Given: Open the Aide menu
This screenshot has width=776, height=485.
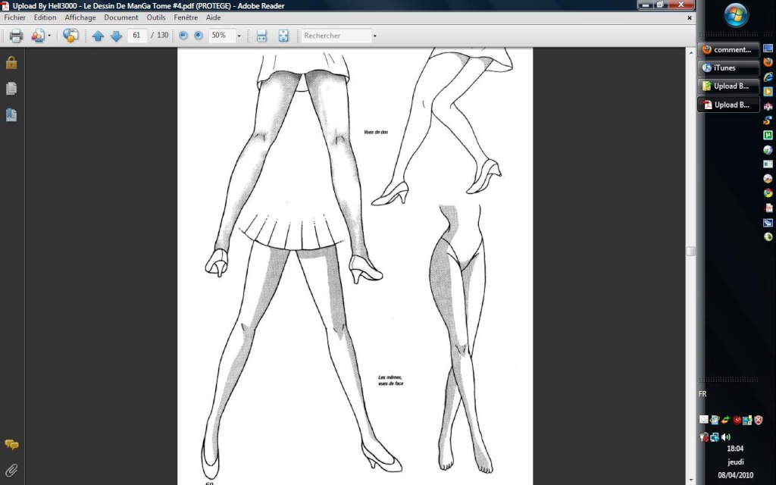Looking at the screenshot, I should (213, 17).
